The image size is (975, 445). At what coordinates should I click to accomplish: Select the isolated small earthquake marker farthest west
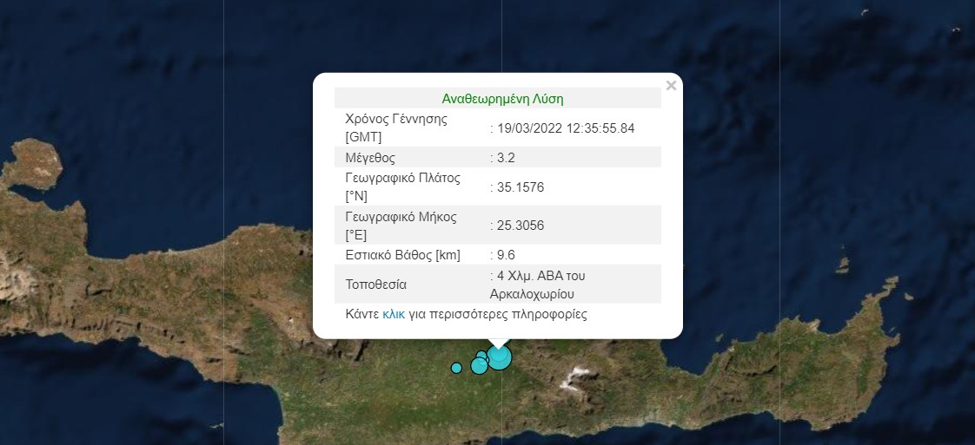[x=456, y=368]
